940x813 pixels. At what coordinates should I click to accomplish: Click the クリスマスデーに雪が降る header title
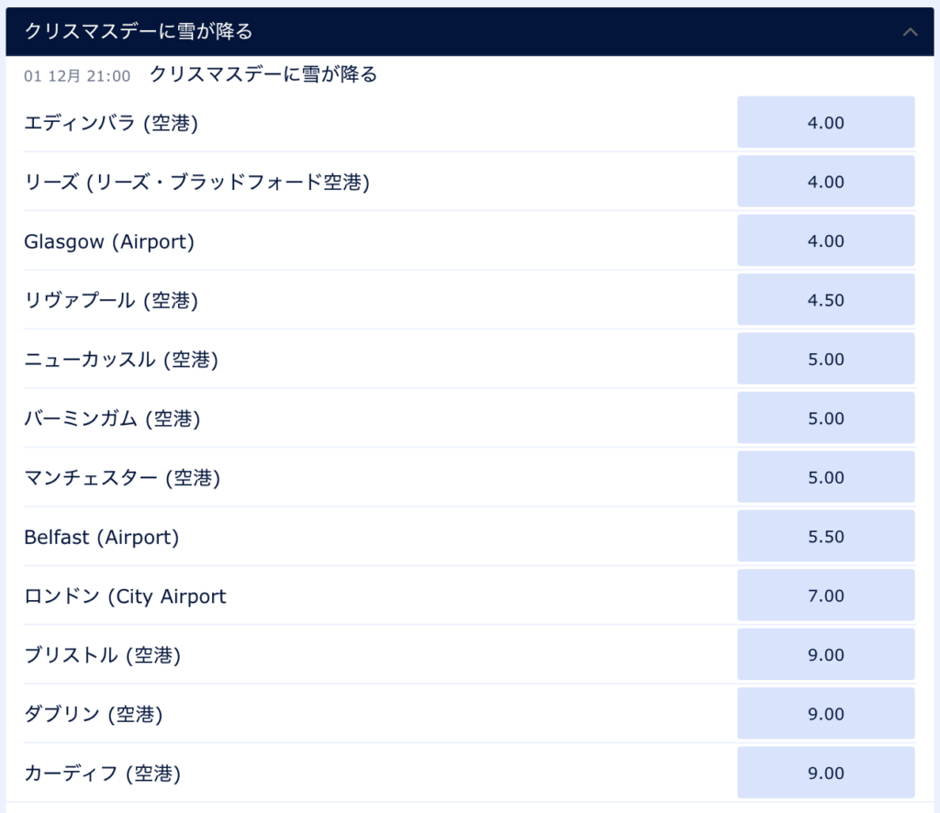point(139,32)
